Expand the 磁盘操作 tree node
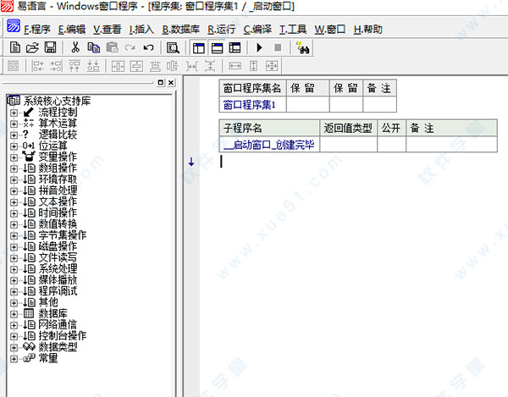The height and width of the screenshot is (397, 508). tap(14, 247)
